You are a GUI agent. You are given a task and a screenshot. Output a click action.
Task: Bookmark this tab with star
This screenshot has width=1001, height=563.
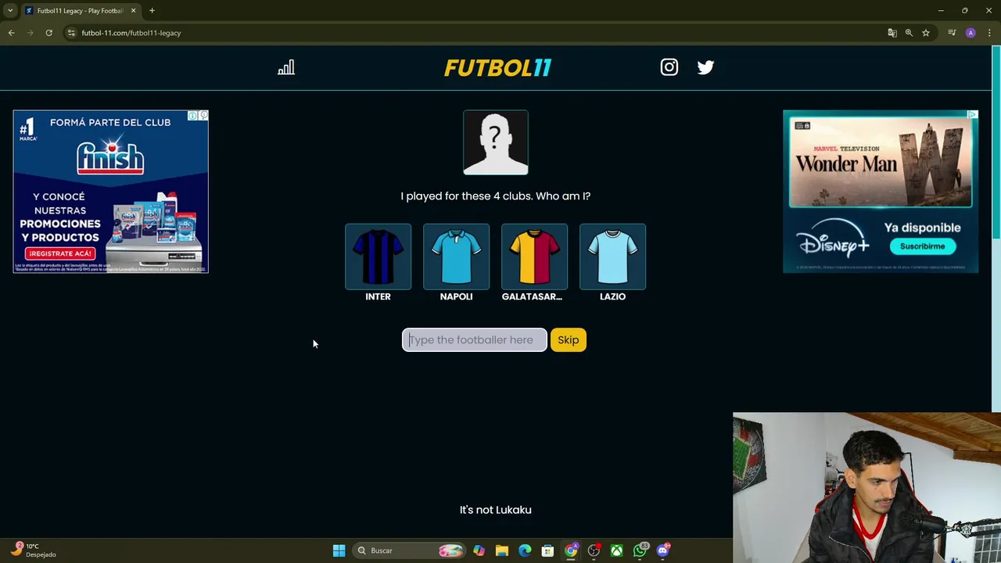coord(926,33)
